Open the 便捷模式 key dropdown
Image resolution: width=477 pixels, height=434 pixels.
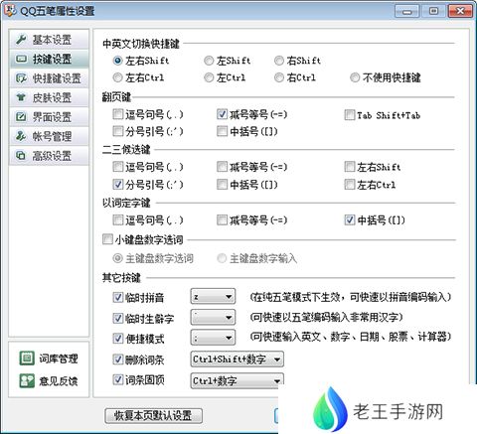tap(213, 338)
